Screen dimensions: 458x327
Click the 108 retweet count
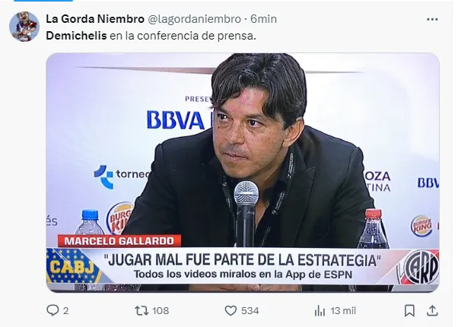coord(161,310)
